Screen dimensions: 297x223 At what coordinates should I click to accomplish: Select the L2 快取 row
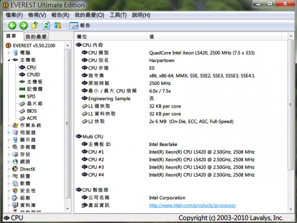coord(181,121)
